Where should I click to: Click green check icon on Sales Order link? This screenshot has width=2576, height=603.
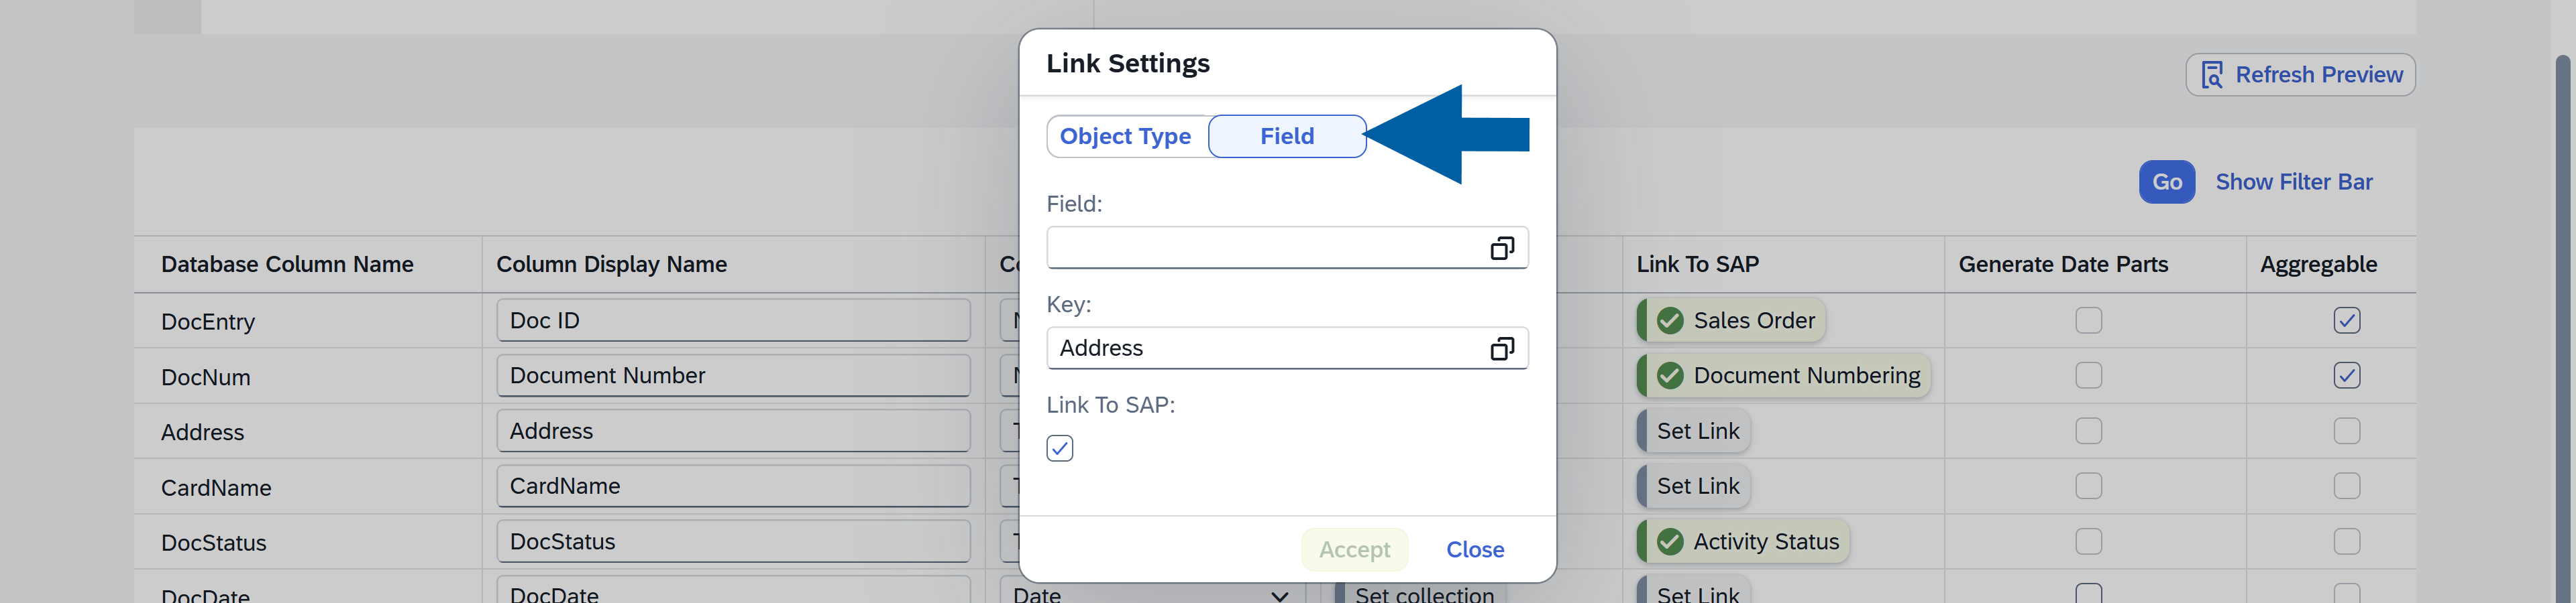(1669, 320)
